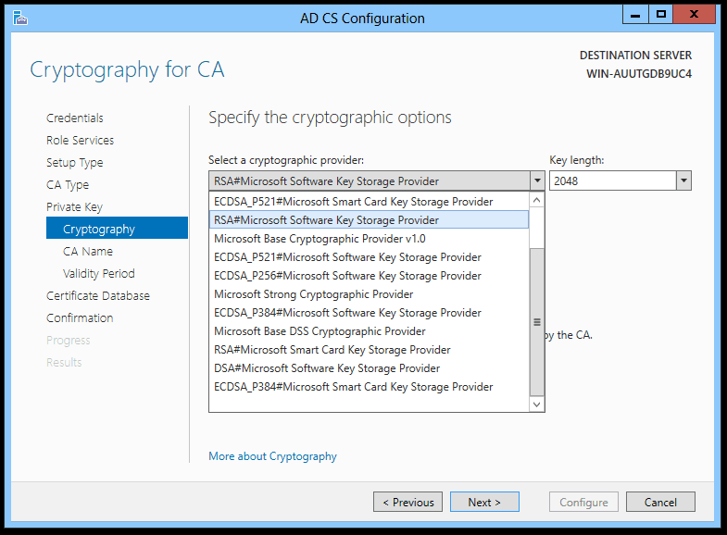Jump to Certificate Database step
Screen dimensions: 727x535
point(98,295)
